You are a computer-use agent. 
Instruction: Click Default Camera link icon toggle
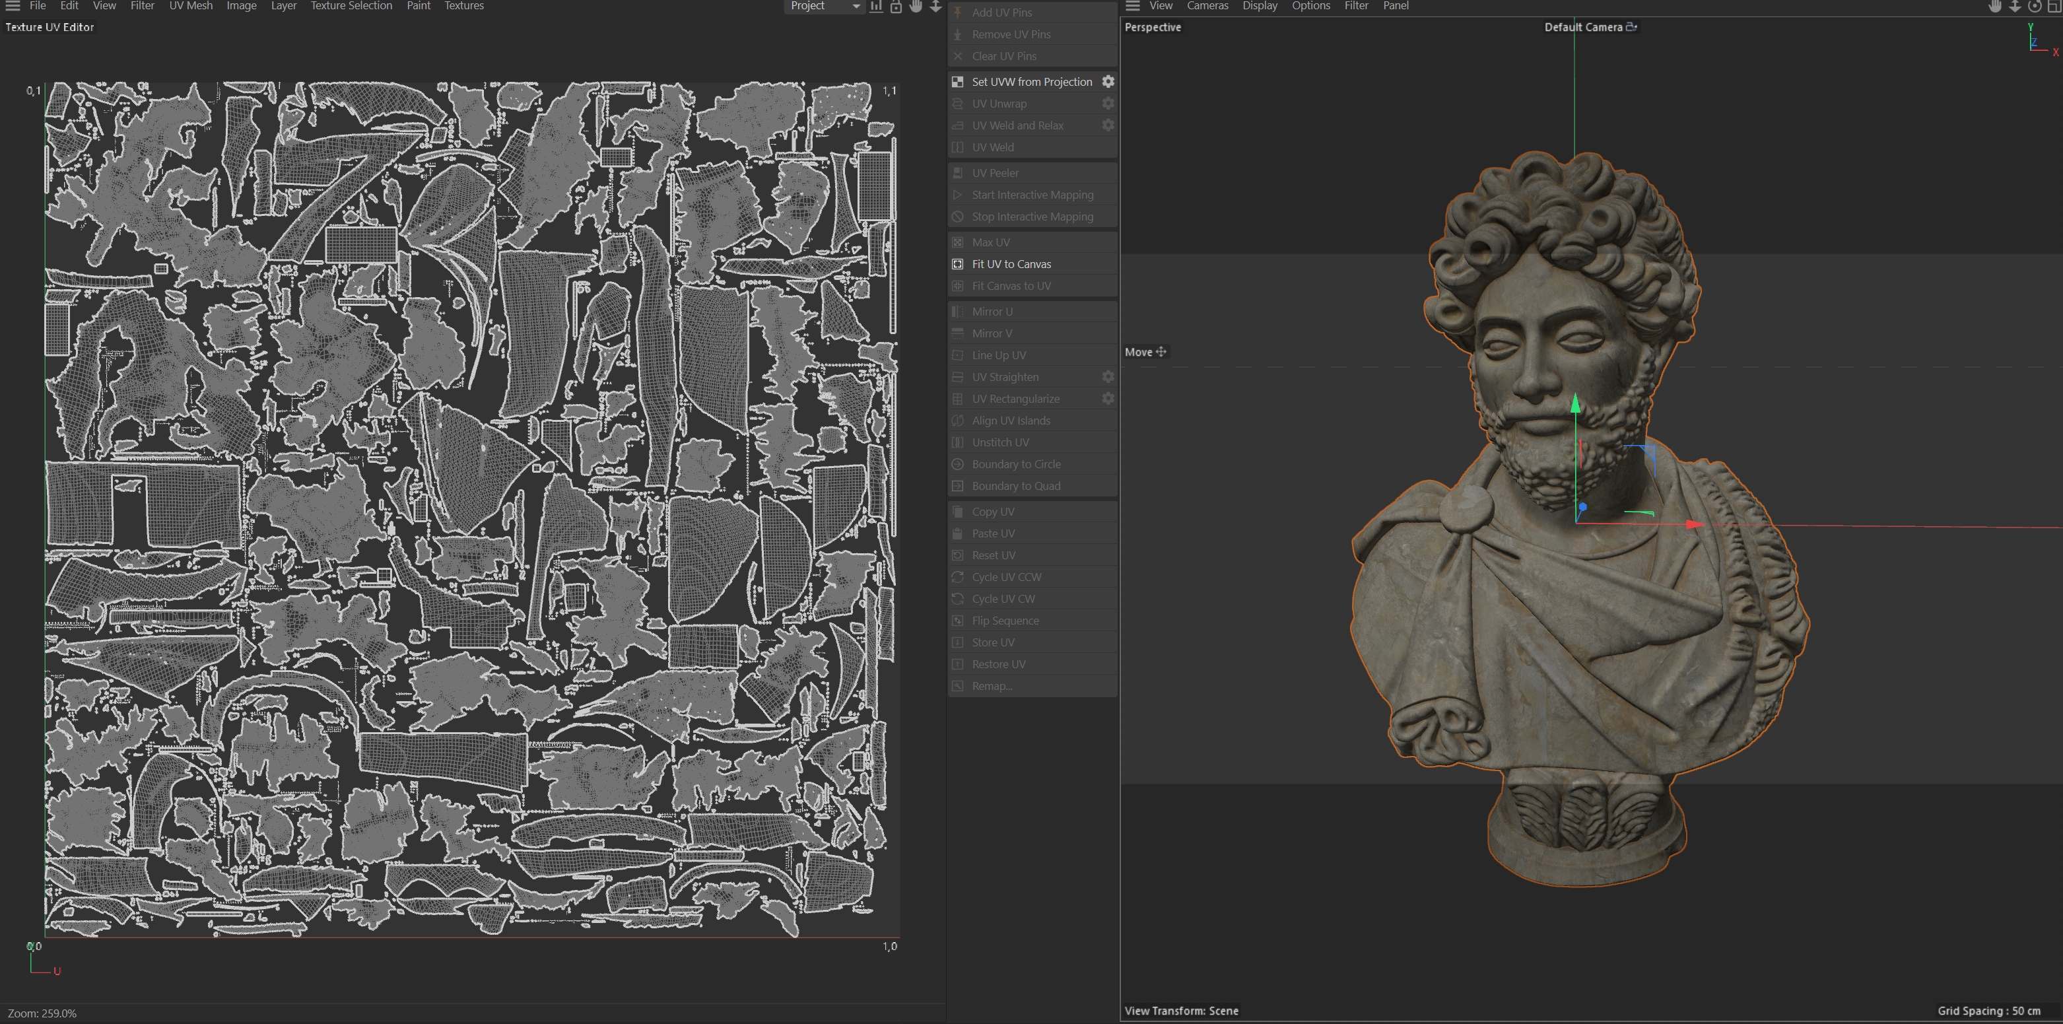[x=1631, y=27]
